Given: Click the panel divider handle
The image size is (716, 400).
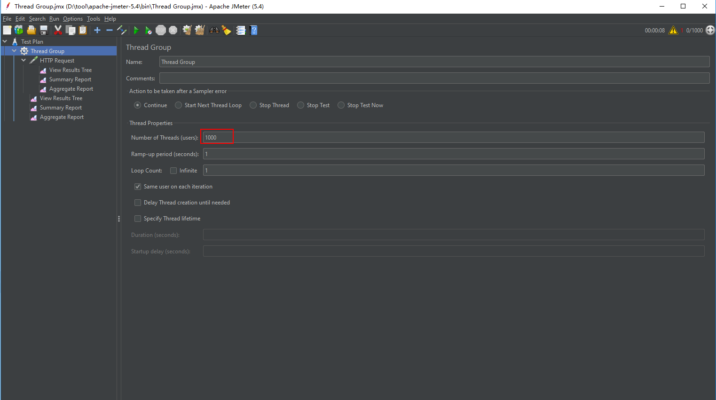Looking at the screenshot, I should pos(119,219).
